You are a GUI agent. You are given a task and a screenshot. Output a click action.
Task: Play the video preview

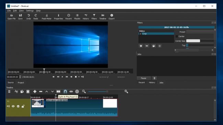pyautogui.click(x=62, y=77)
